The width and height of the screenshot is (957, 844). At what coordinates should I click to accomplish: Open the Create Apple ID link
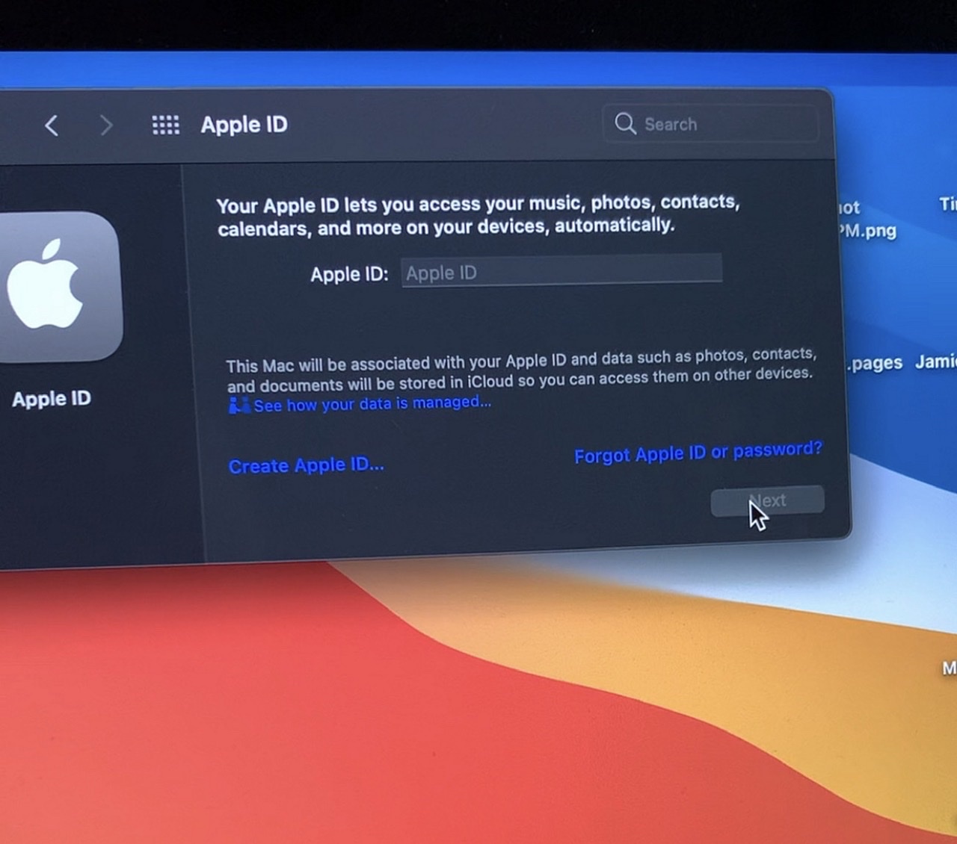[306, 465]
